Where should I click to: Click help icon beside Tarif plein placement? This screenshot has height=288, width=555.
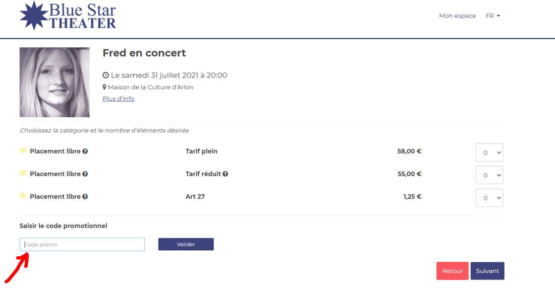(x=85, y=151)
